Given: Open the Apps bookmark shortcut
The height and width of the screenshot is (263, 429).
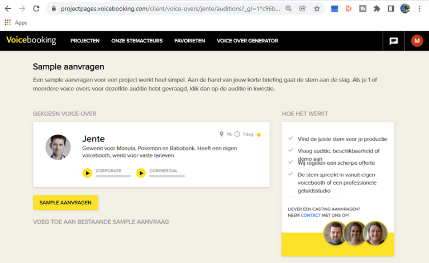Looking at the screenshot, I should (16, 23).
